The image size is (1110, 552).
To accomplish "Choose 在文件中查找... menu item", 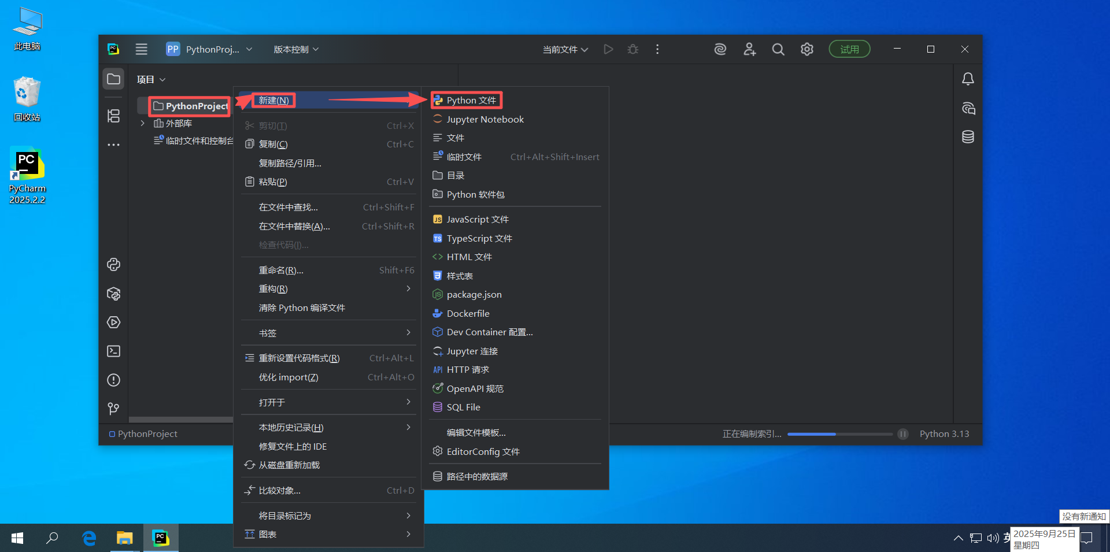I will pyautogui.click(x=328, y=207).
